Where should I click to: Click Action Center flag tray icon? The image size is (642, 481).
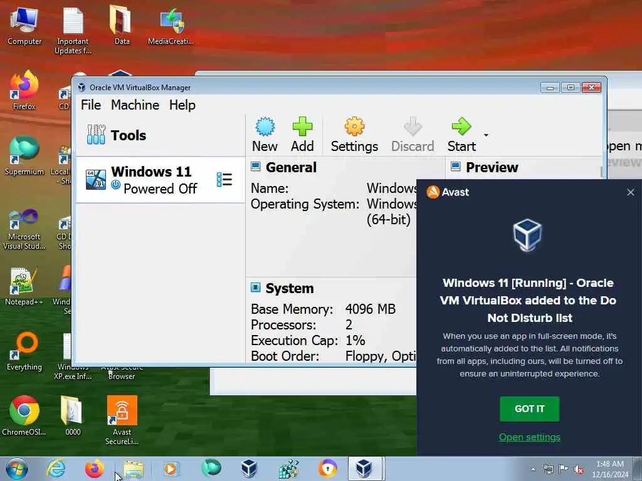click(x=564, y=469)
